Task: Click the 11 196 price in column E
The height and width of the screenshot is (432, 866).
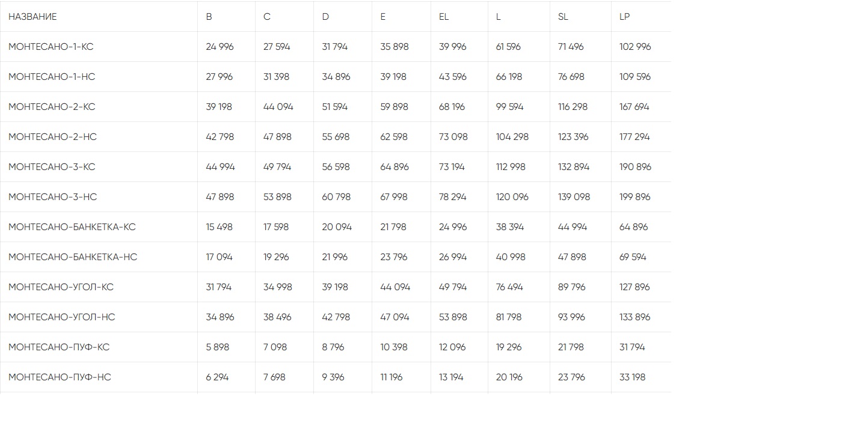Action: tap(392, 377)
